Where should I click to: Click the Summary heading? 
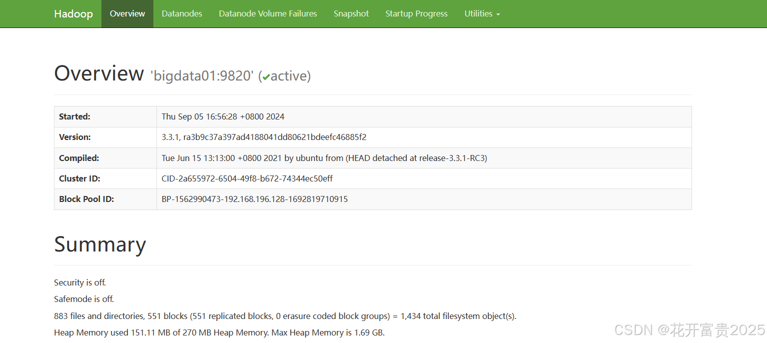click(x=100, y=244)
